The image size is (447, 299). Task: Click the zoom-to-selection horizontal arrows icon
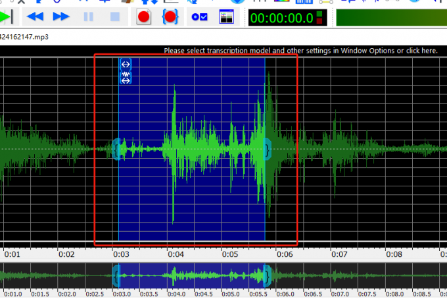tap(126, 64)
